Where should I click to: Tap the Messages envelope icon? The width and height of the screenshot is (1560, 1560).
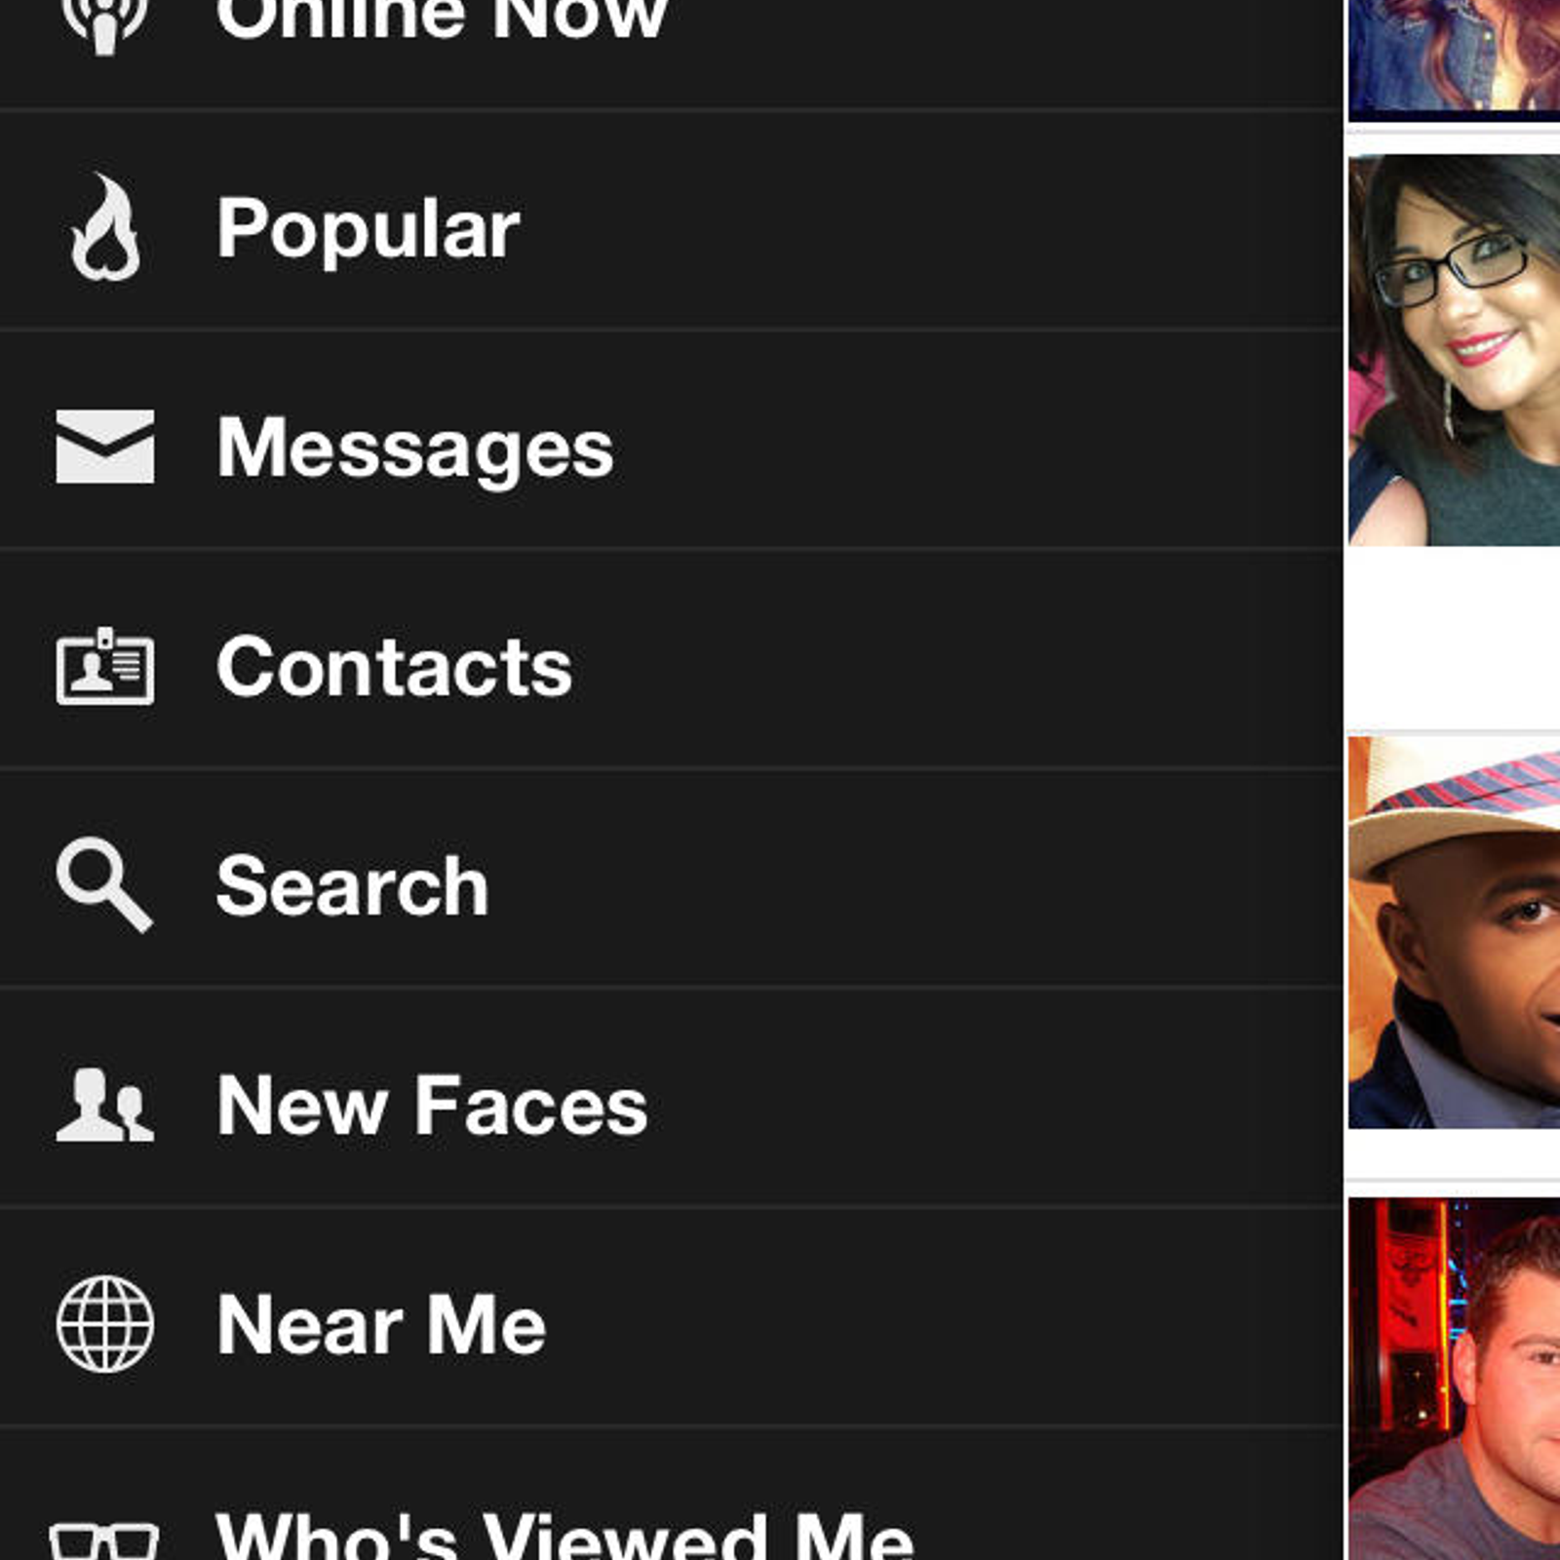tap(105, 447)
